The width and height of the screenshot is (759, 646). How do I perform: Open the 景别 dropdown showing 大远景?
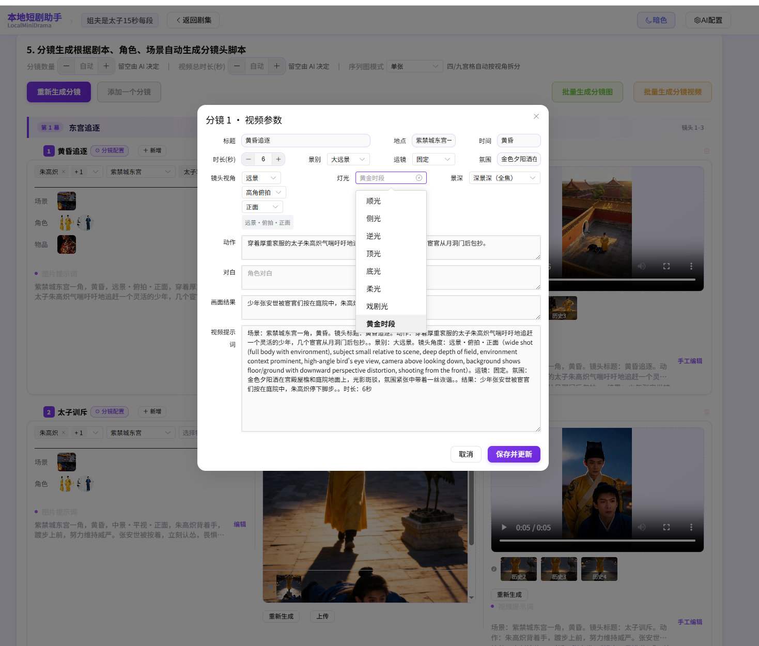pos(348,159)
